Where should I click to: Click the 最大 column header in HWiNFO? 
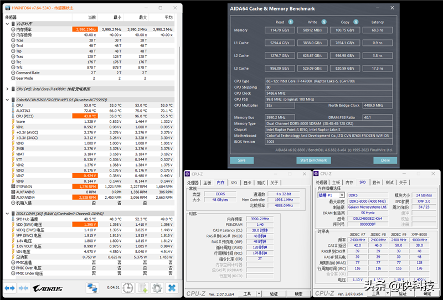point(143,18)
